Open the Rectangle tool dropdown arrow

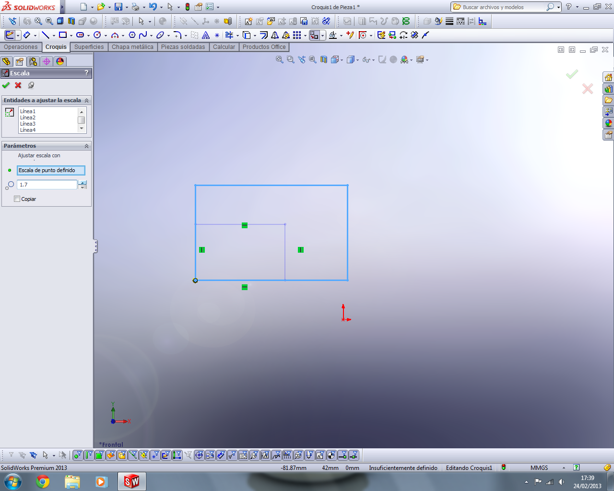71,35
